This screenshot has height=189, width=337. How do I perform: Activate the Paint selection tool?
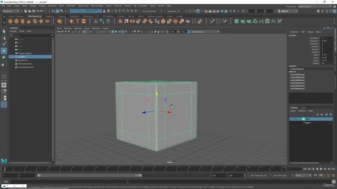click(x=4, y=44)
